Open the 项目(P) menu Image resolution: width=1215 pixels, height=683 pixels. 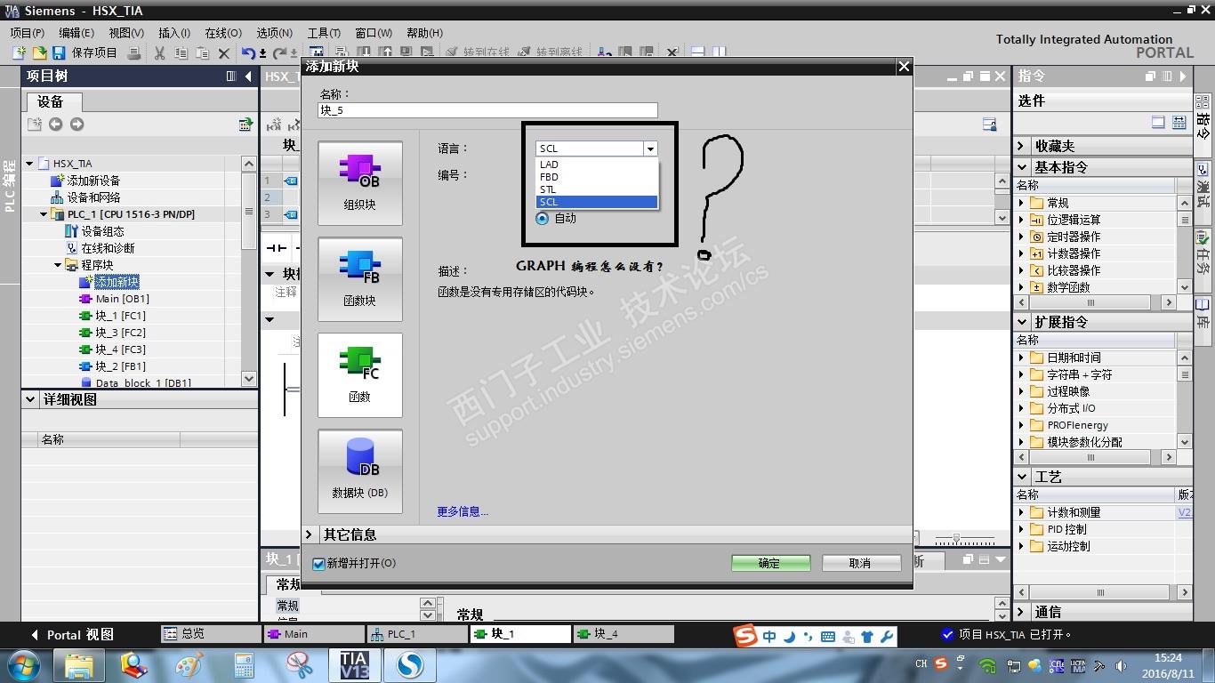28,33
